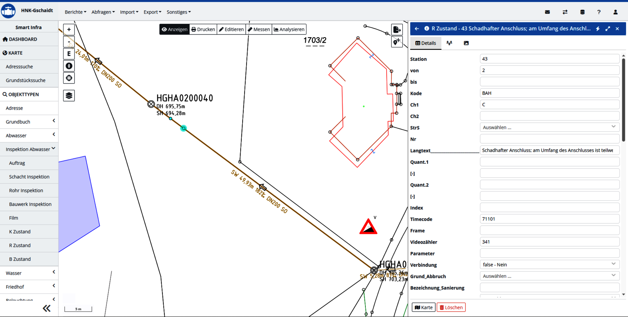
Task: Open the Verbindung dropdown
Action: point(549,265)
